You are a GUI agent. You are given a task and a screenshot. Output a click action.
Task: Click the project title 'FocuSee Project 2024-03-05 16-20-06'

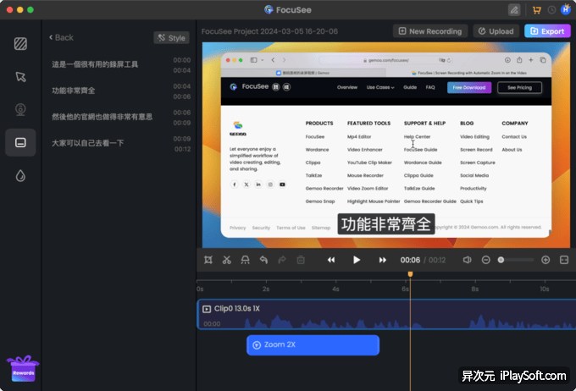pyautogui.click(x=269, y=31)
